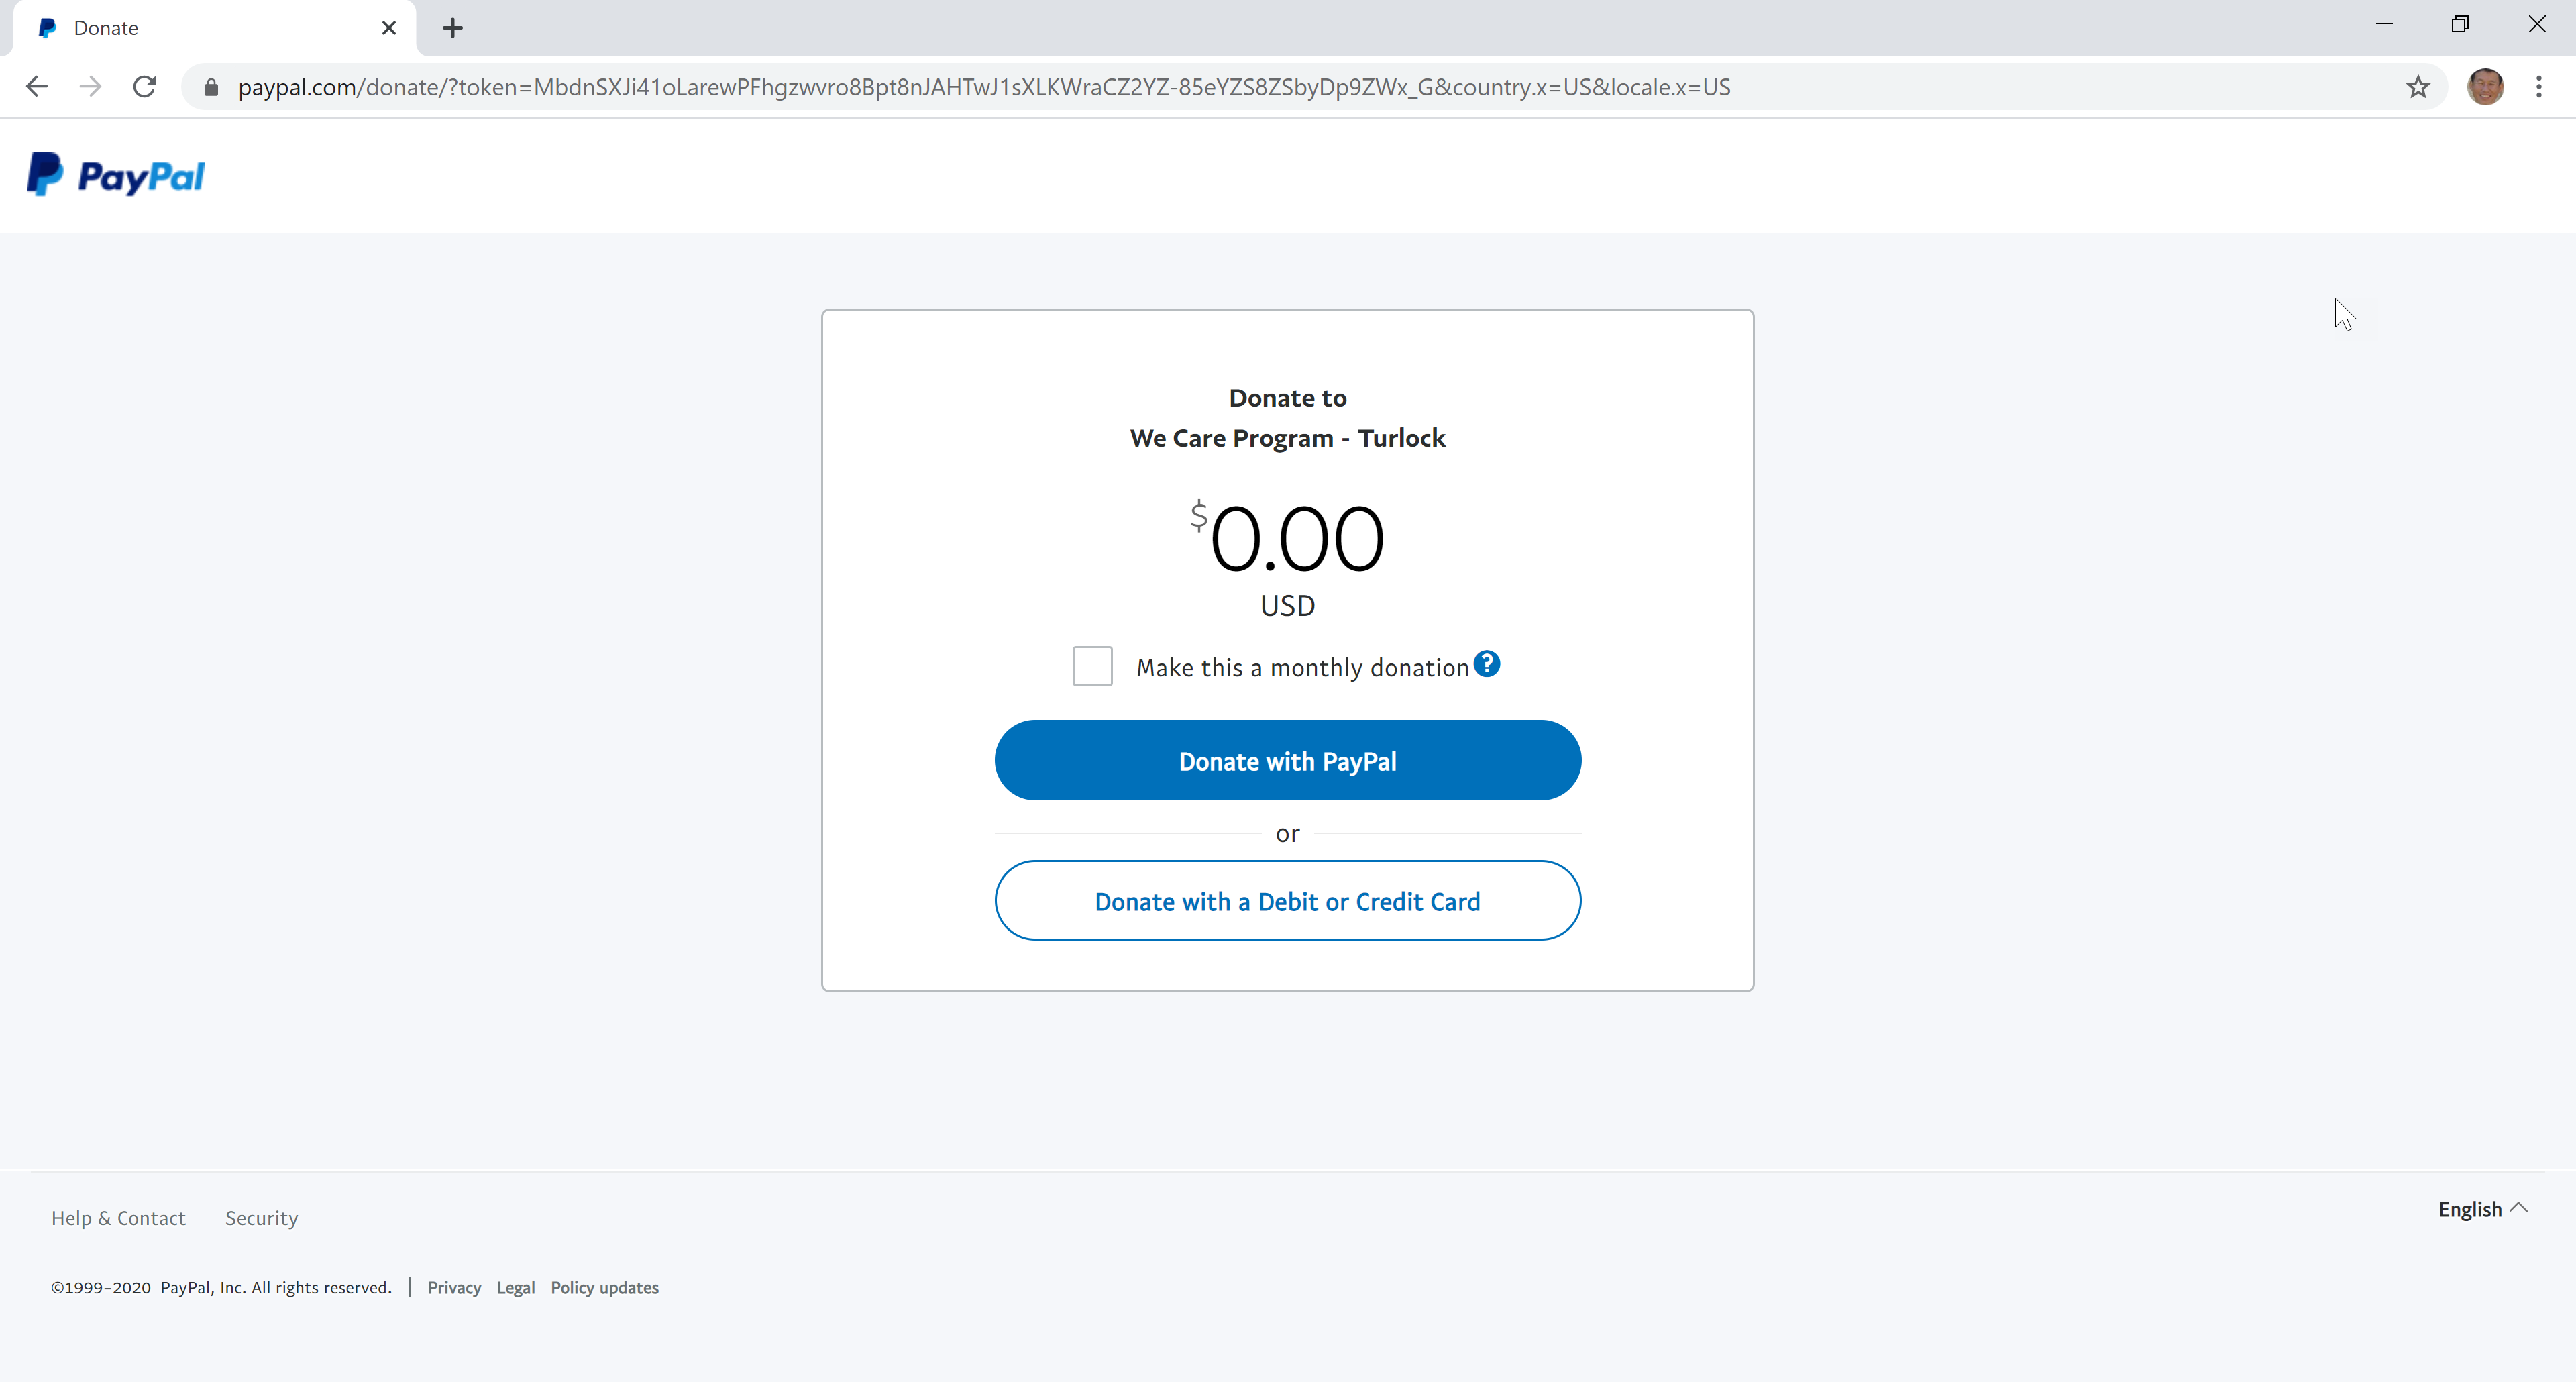This screenshot has width=2576, height=1382.
Task: Click Donate with PayPal button
Action: 1288,760
